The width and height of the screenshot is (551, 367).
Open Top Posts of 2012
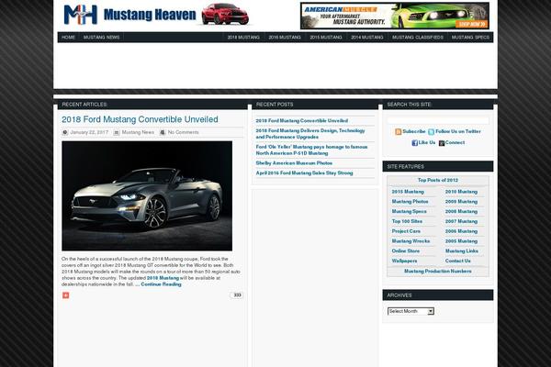click(x=438, y=180)
